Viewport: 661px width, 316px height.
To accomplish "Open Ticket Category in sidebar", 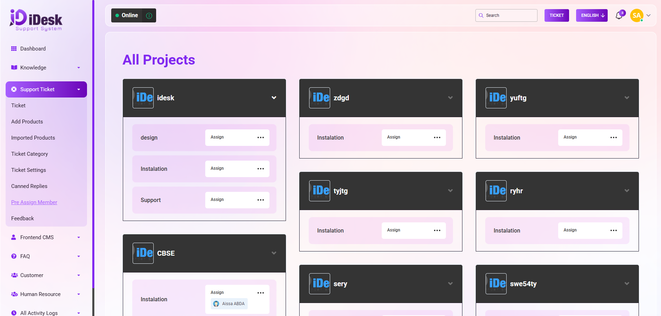I will click(x=29, y=154).
